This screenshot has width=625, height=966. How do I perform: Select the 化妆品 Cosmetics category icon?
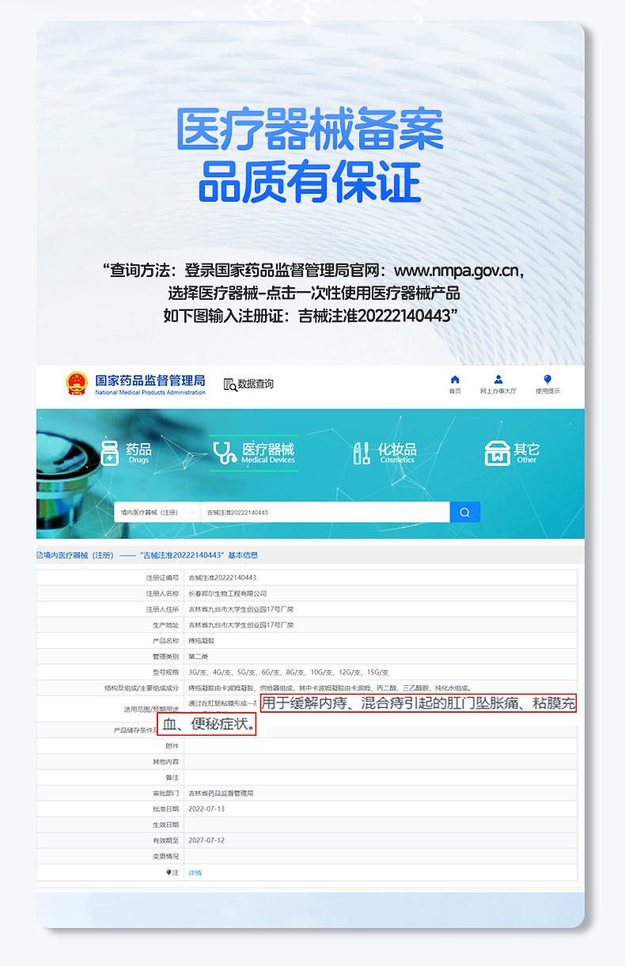[362, 453]
